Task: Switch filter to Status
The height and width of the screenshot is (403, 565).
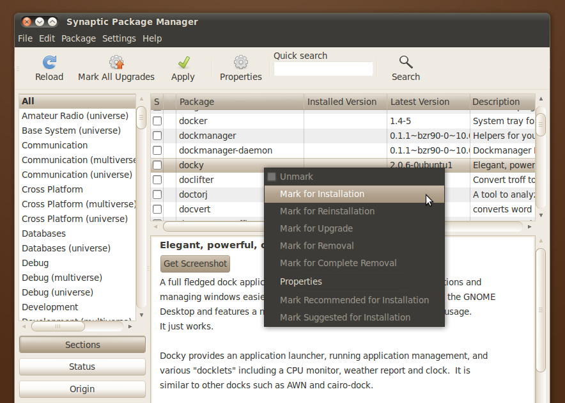Action: (82, 367)
